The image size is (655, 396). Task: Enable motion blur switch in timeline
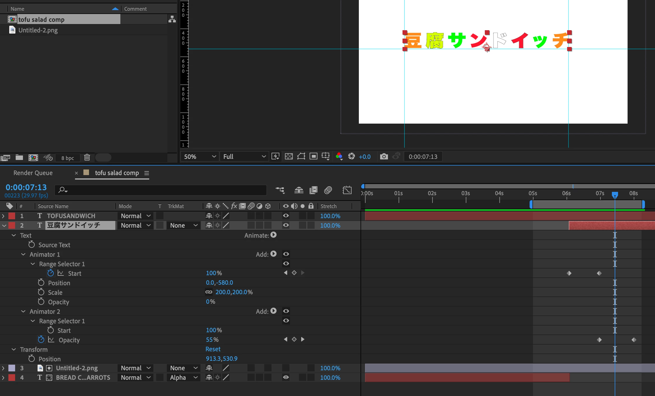(328, 190)
